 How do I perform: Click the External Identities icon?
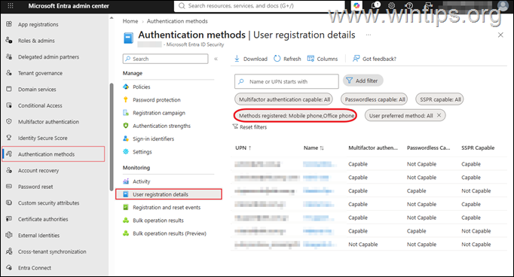point(9,235)
